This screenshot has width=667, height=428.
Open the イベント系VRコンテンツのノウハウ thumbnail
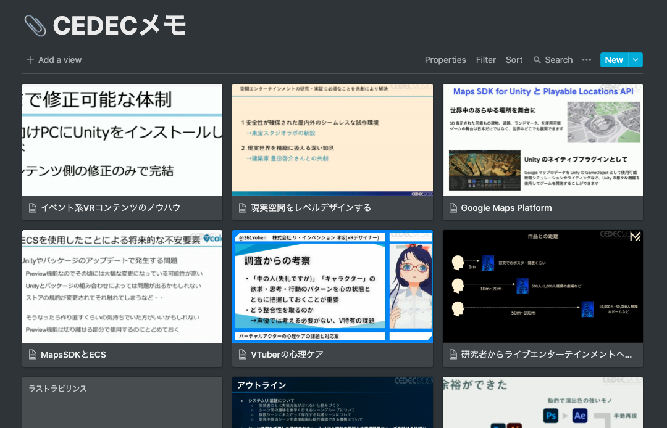pos(122,140)
